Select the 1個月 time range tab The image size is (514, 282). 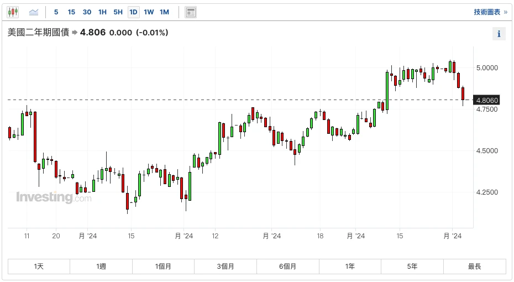163,267
